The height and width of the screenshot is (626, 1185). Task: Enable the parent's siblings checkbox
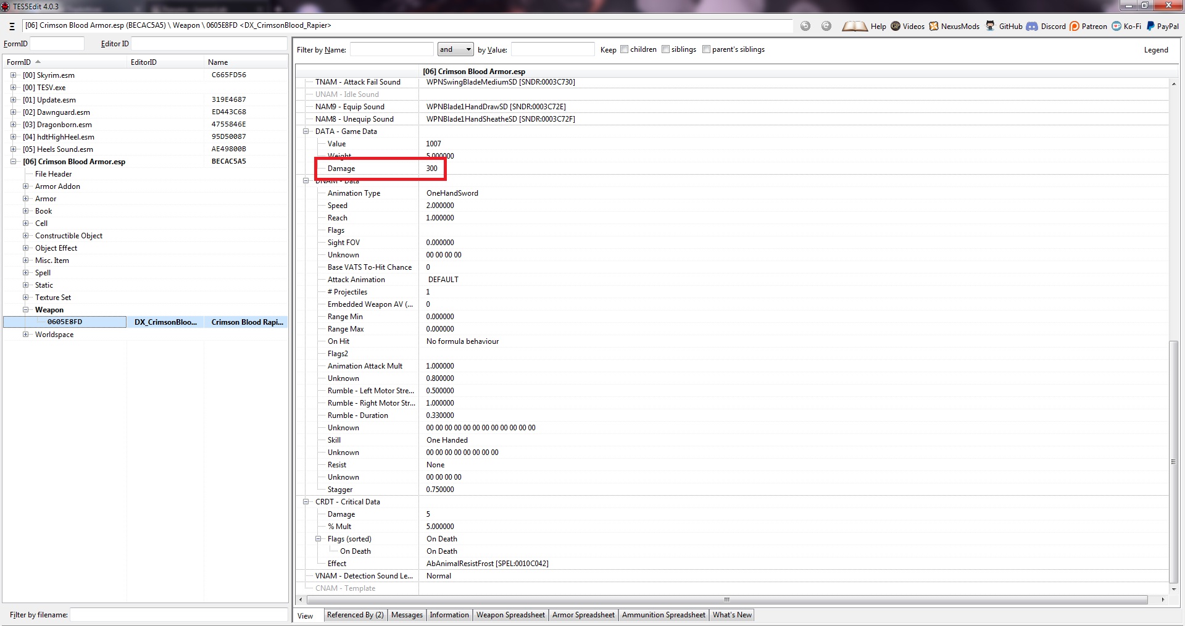click(706, 49)
